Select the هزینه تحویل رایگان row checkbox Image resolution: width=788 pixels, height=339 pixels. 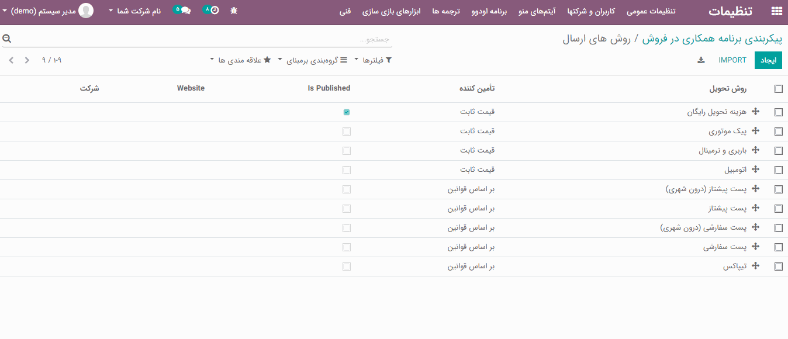(778, 112)
